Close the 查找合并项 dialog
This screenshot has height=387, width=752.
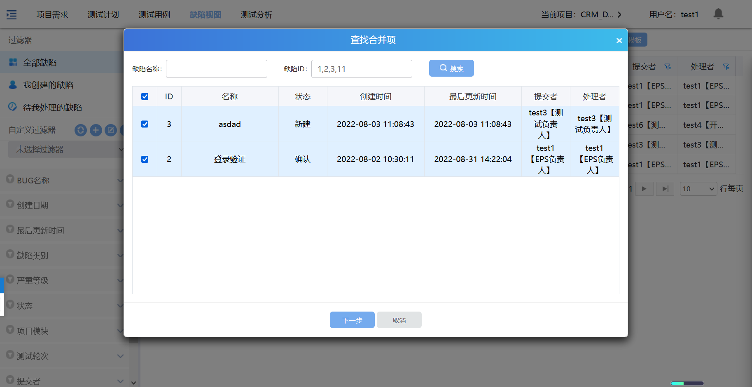(619, 40)
